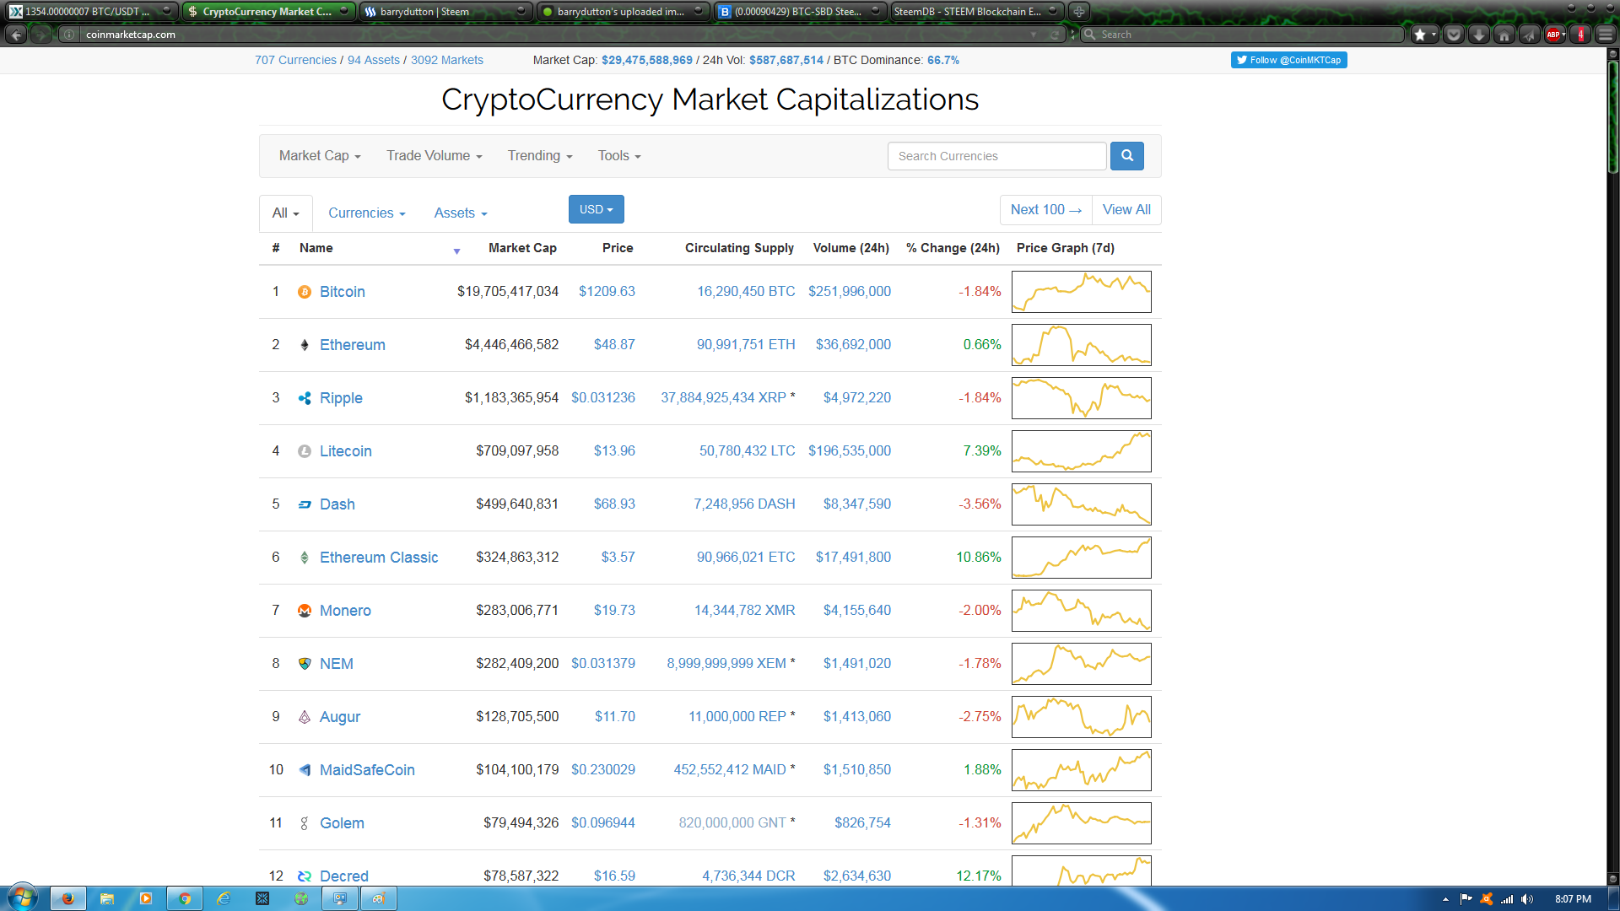
Task: Click the Ethereum Classic name link
Action: pyautogui.click(x=379, y=558)
